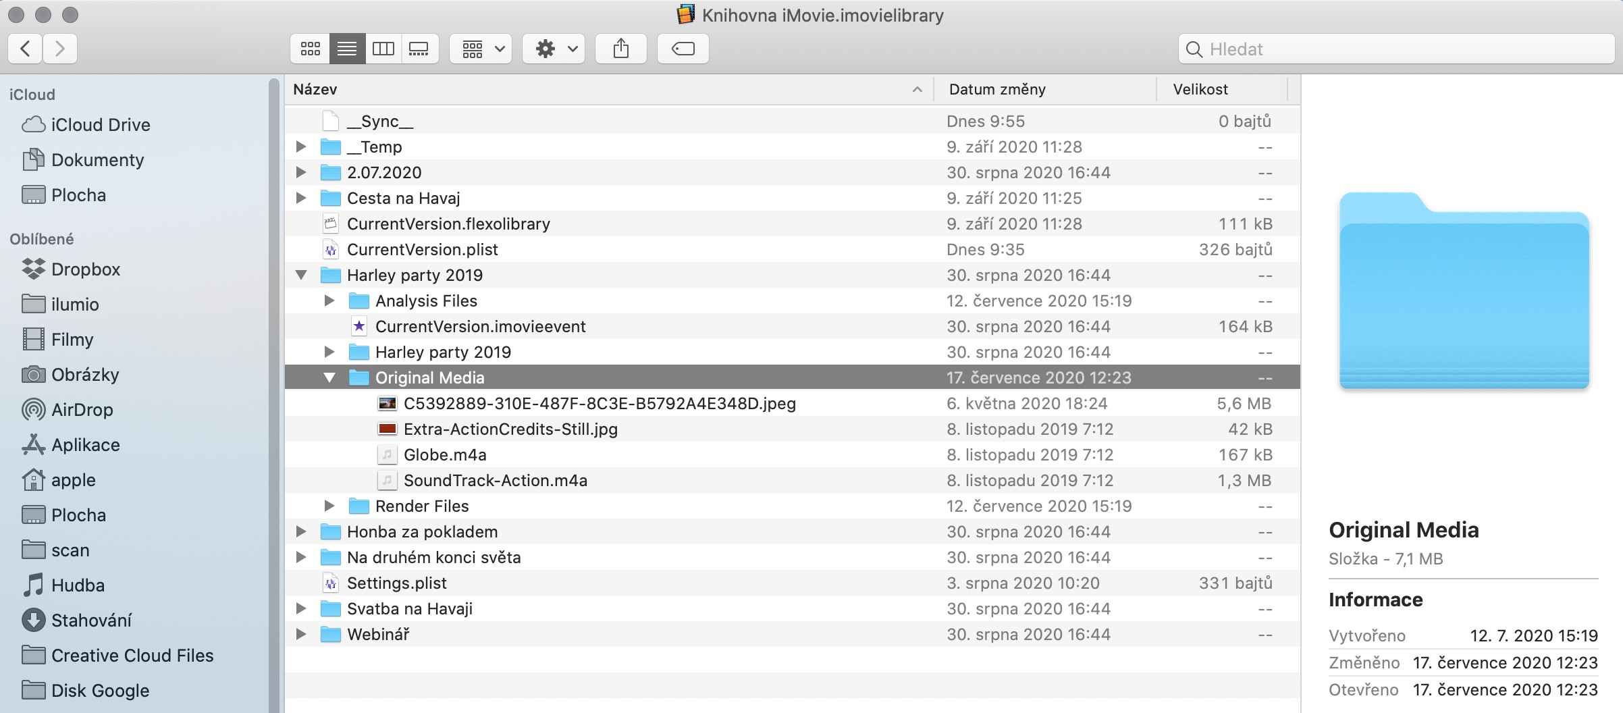Go back with the left arrow button
The width and height of the screenshot is (1623, 713).
point(26,49)
